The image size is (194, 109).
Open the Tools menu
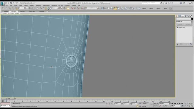pyautogui.click(x=11, y=5)
